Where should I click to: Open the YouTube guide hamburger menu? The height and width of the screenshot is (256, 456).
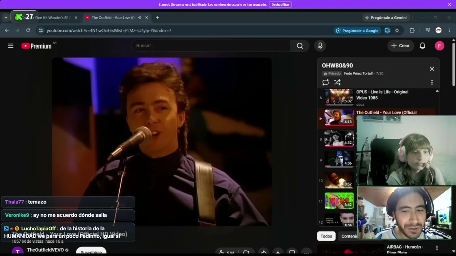click(11, 46)
